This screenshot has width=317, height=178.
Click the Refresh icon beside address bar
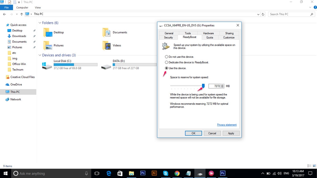(263, 14)
